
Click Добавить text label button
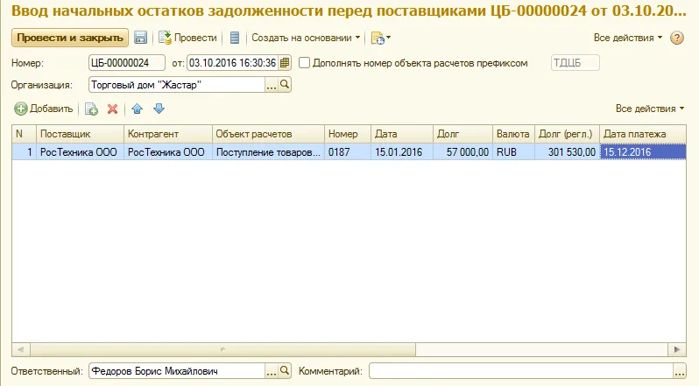pos(52,109)
